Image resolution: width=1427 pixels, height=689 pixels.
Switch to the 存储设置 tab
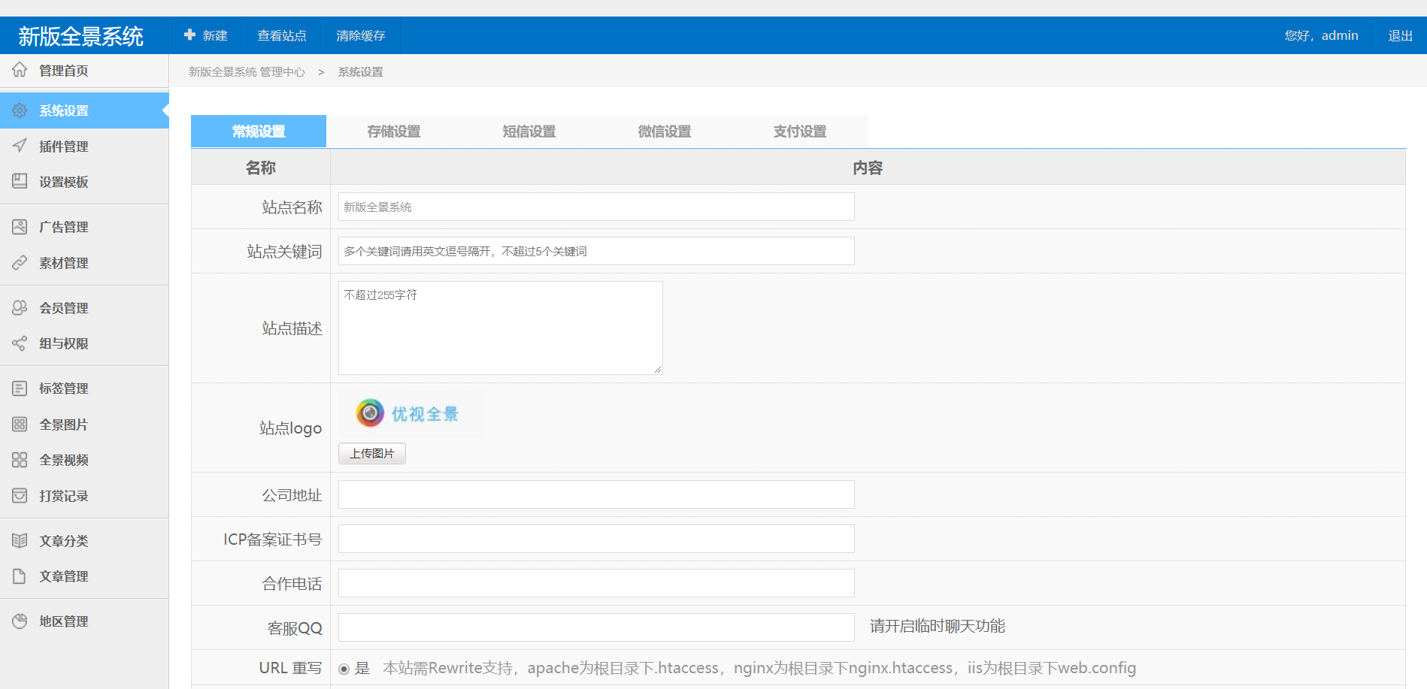[x=394, y=131]
